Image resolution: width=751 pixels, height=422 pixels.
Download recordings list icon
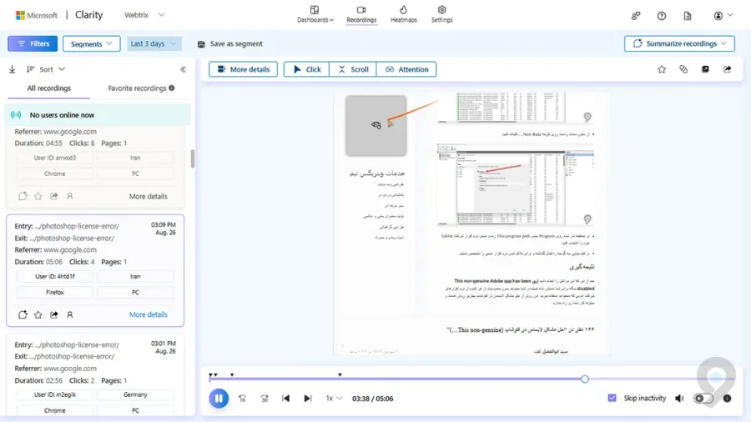[x=13, y=69]
